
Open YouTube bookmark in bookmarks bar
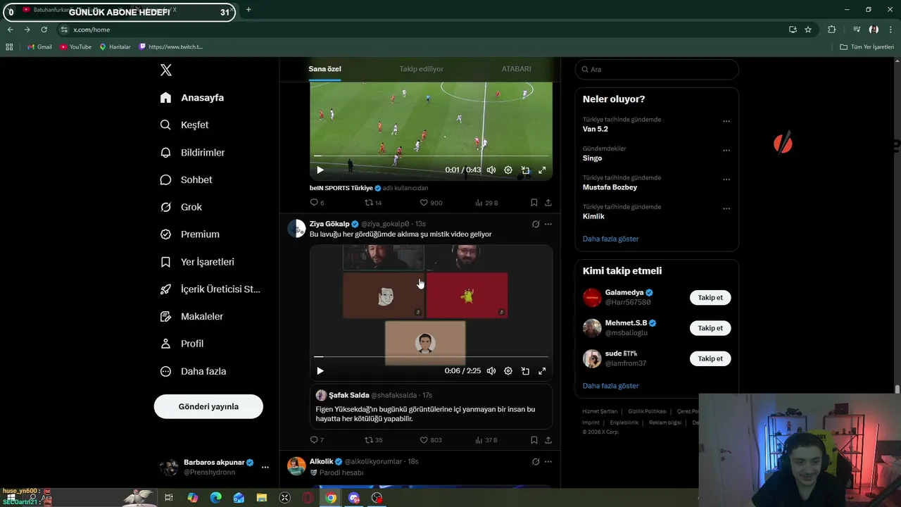pyautogui.click(x=76, y=46)
